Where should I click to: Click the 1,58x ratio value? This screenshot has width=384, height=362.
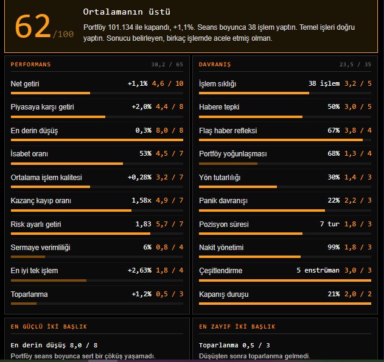[142, 200]
